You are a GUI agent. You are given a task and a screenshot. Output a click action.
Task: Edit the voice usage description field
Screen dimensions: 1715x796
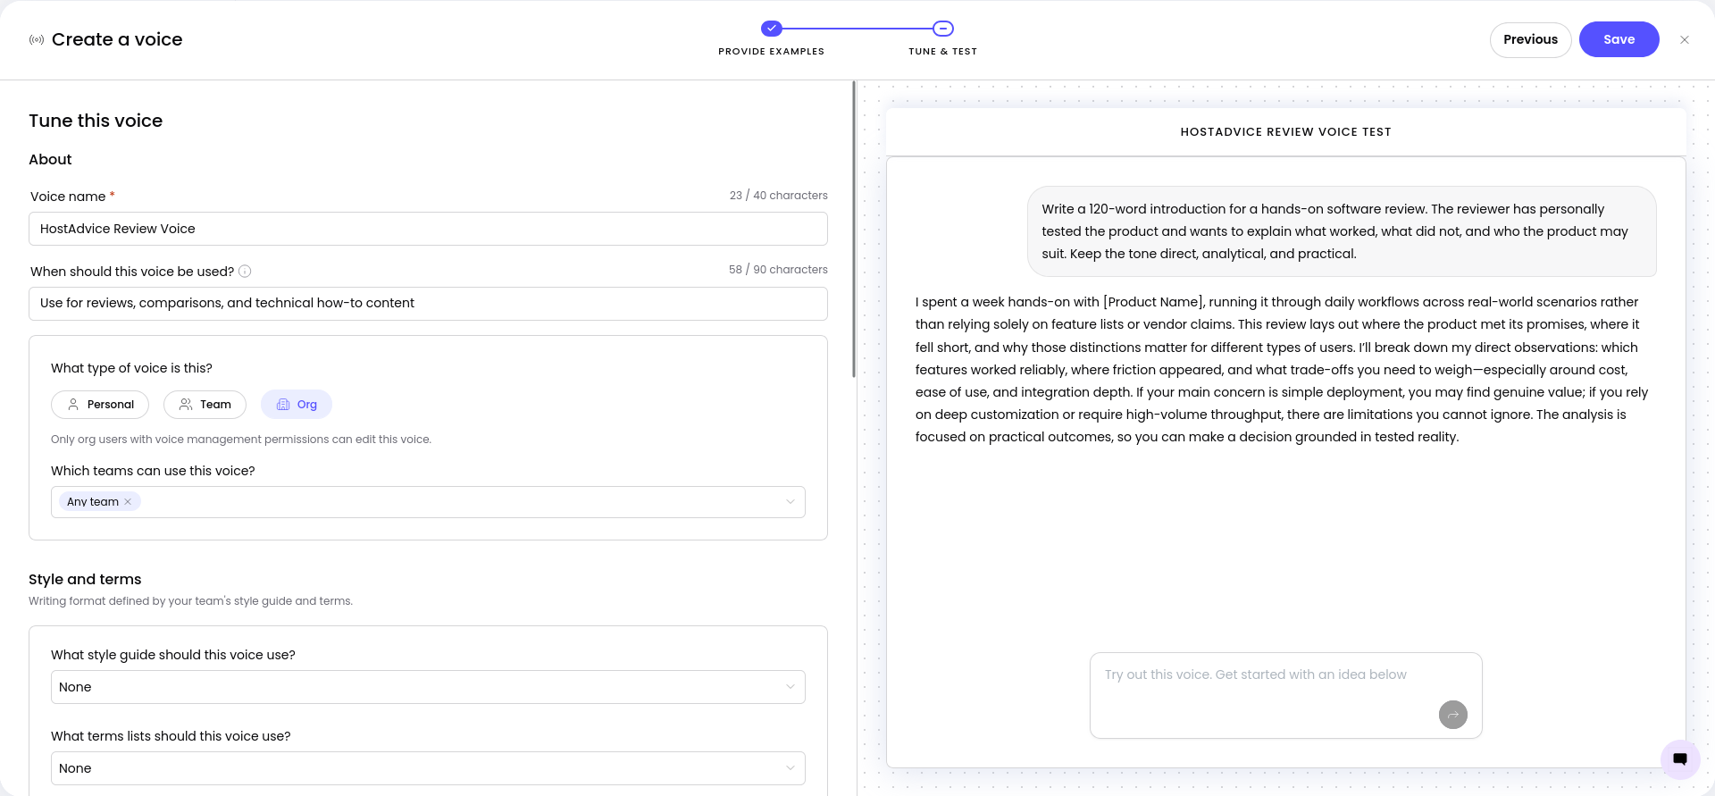(x=428, y=304)
